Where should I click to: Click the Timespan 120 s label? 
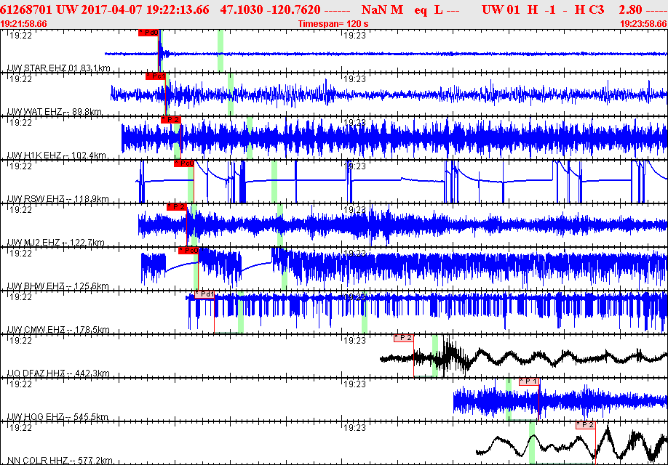pos(333,24)
